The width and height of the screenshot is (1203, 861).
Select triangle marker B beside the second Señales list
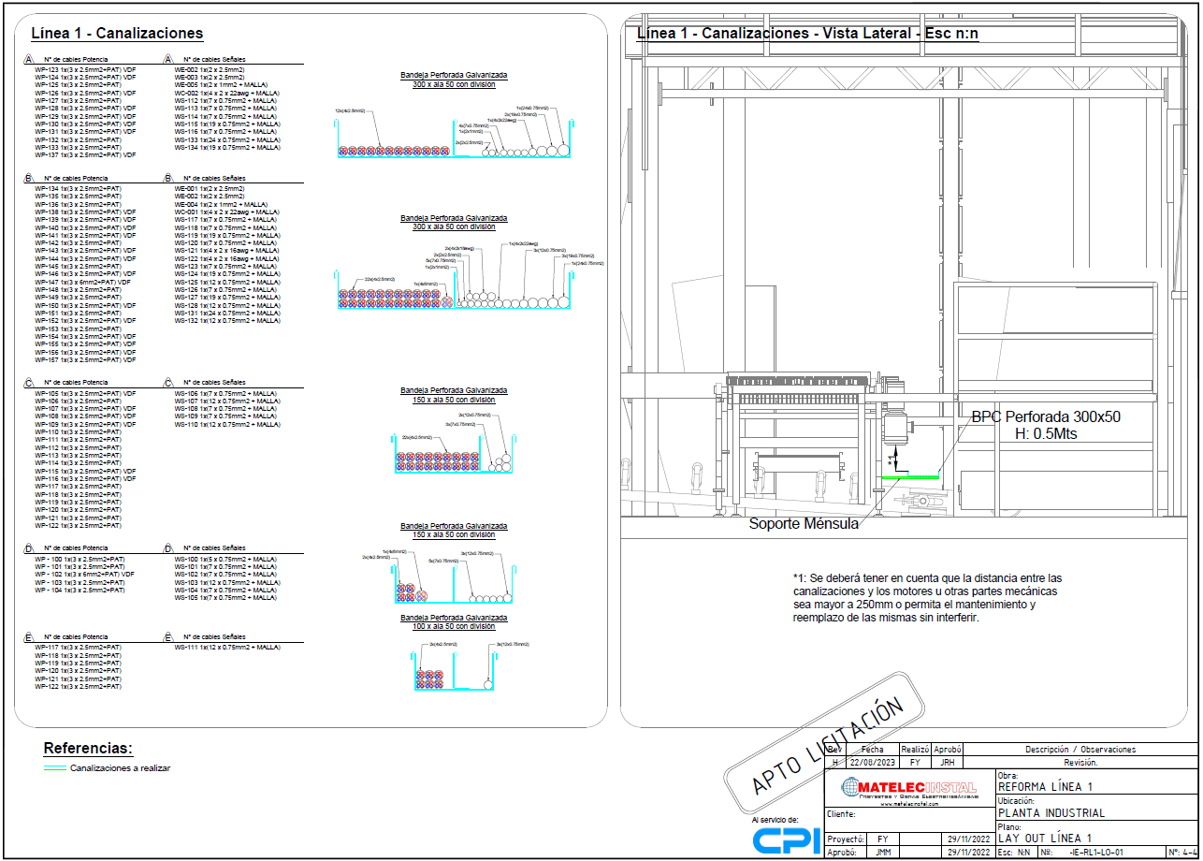tap(168, 178)
